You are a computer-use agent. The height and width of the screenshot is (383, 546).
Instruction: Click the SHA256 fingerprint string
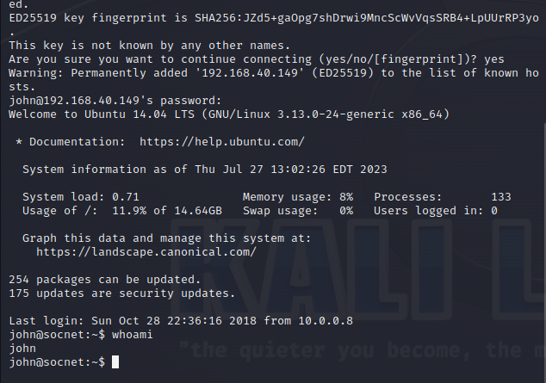[367, 18]
